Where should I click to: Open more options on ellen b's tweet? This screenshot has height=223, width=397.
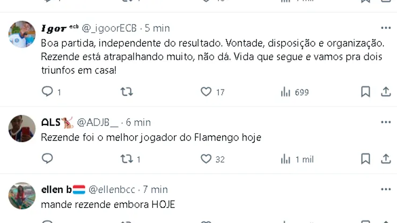click(x=386, y=189)
